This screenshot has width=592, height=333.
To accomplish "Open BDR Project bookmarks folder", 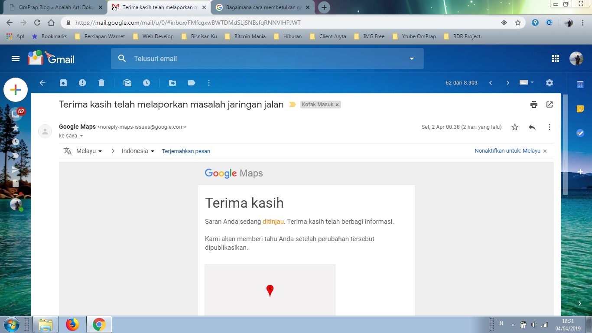I will click(462, 36).
